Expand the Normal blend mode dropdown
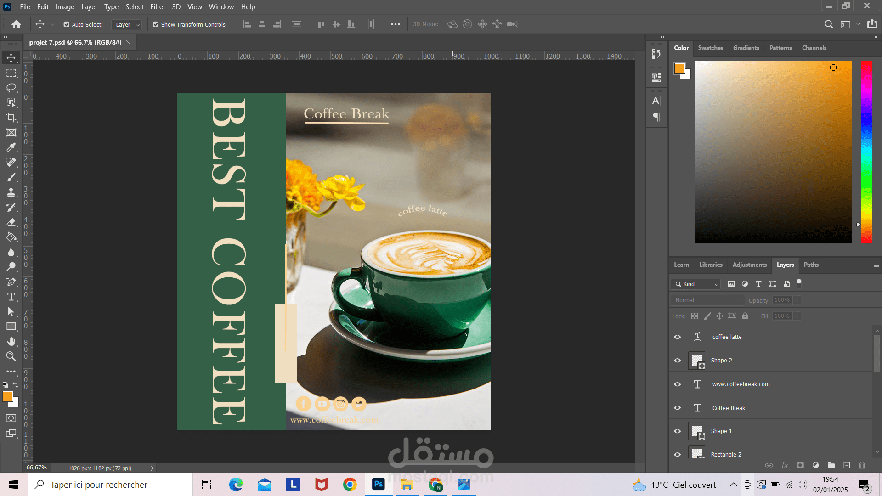 [x=707, y=300]
